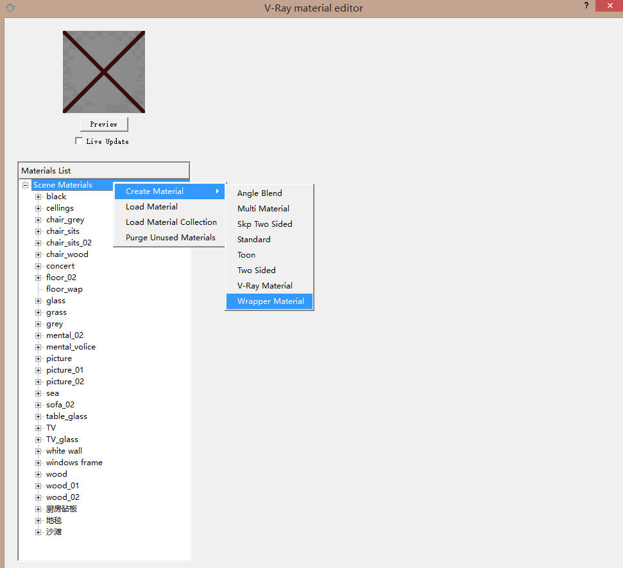This screenshot has height=568, width=623.
Task: Select the cellings material
Action: coord(60,208)
